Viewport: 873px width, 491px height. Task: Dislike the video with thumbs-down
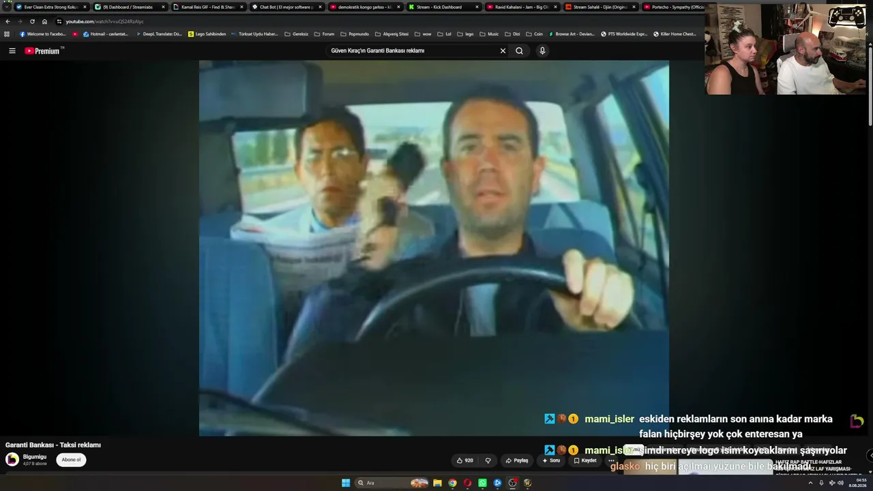pyautogui.click(x=488, y=460)
